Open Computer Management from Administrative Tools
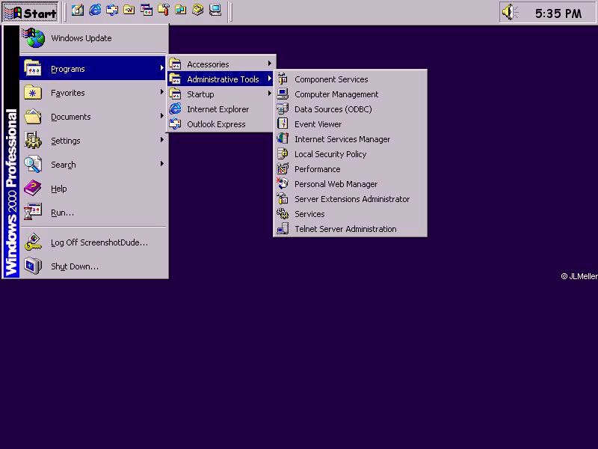Screen dimensions: 598x449 point(350,94)
